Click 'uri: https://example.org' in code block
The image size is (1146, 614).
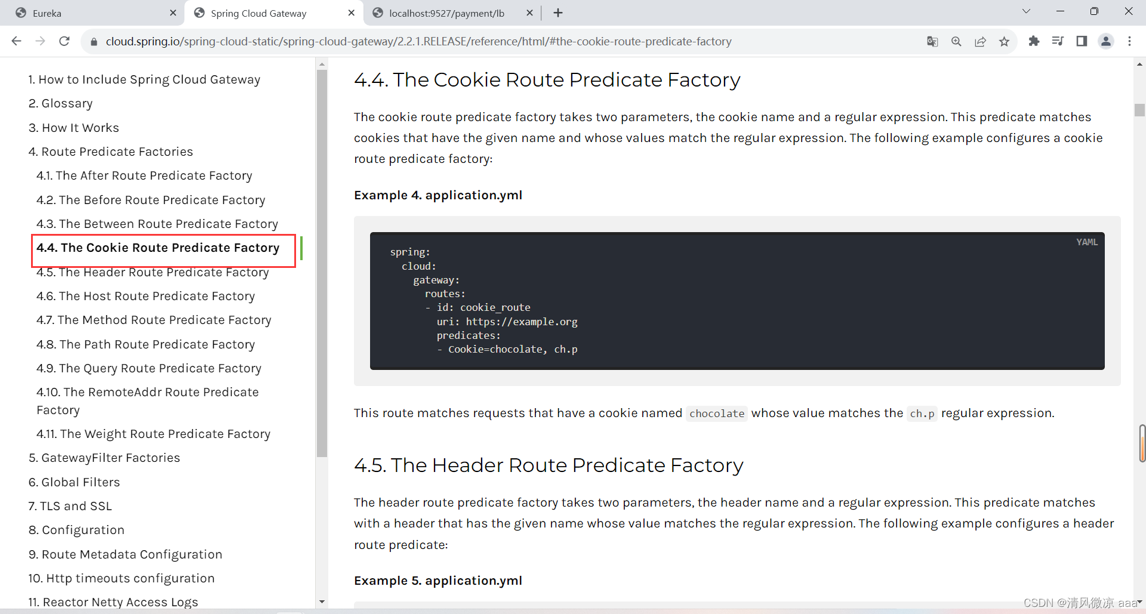507,322
